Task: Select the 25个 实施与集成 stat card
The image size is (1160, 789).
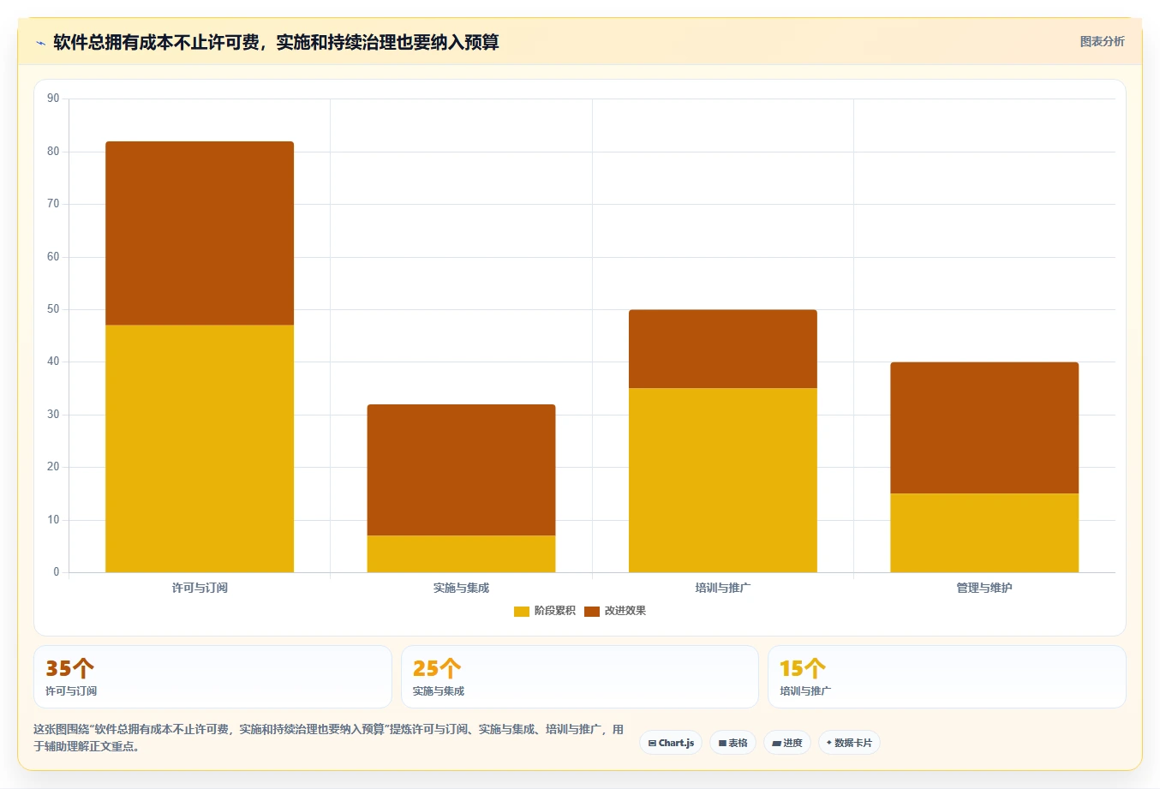Action: (x=580, y=677)
